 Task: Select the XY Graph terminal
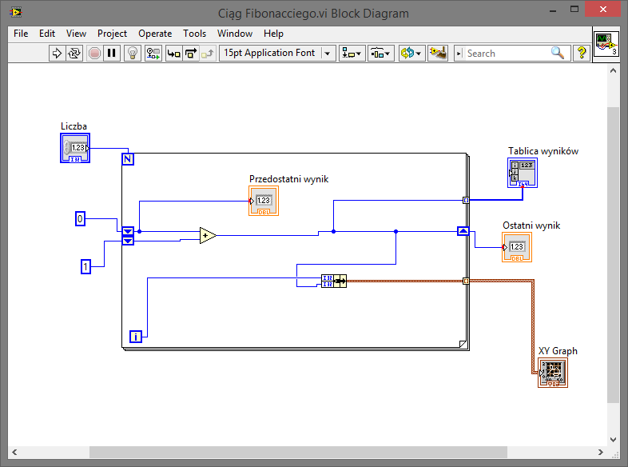tap(553, 373)
